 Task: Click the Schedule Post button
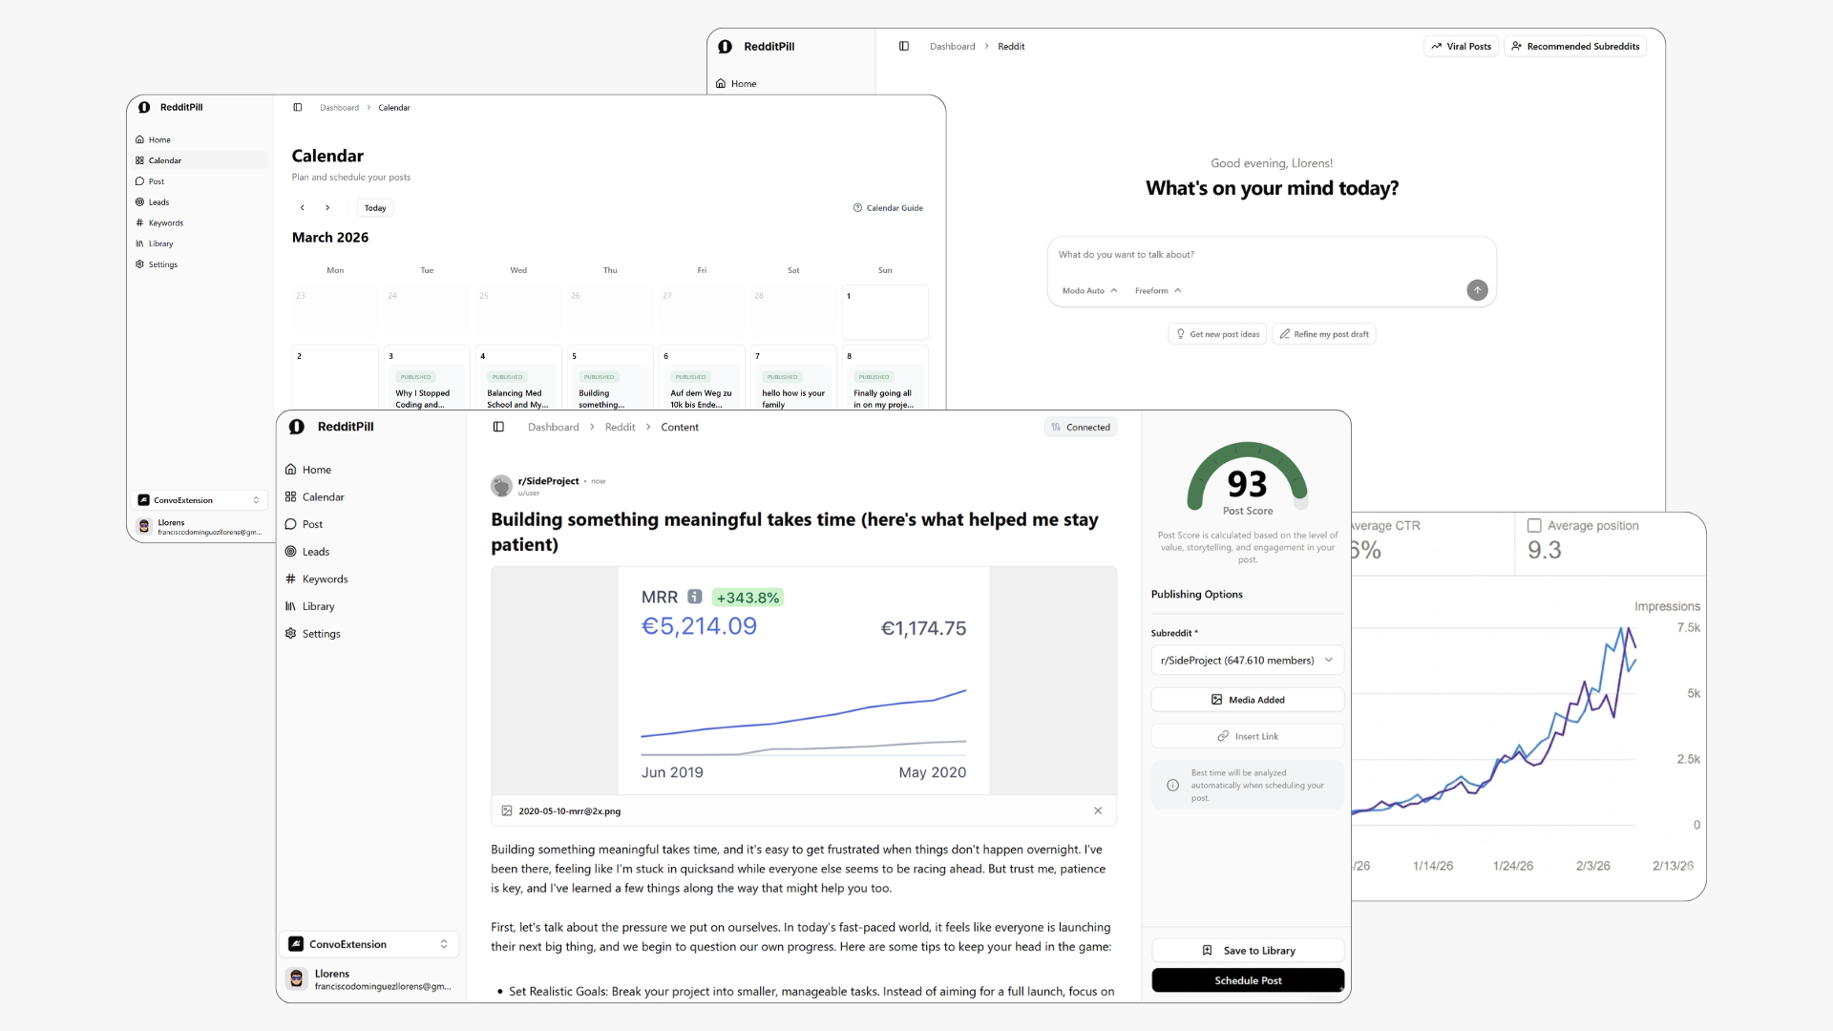pyautogui.click(x=1247, y=980)
